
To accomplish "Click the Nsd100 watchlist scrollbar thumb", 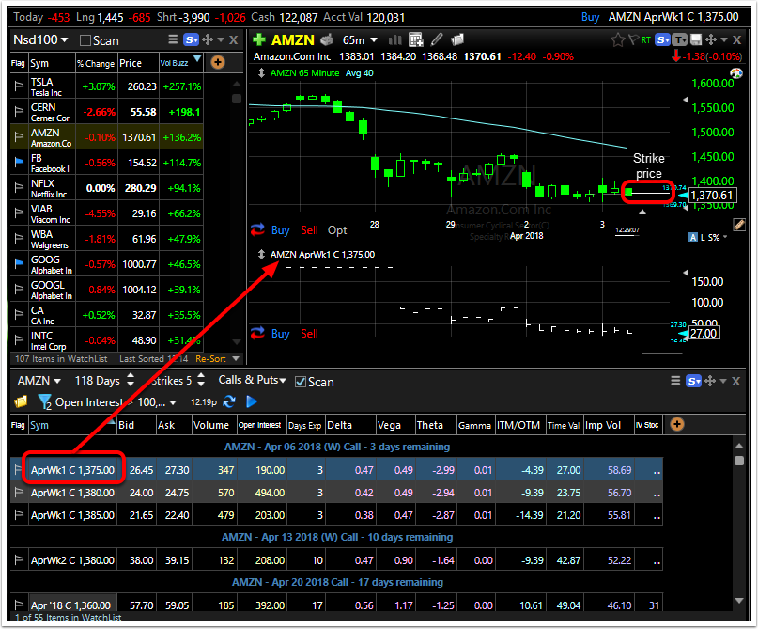I will tap(237, 99).
